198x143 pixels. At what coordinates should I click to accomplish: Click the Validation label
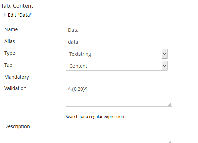(15, 88)
